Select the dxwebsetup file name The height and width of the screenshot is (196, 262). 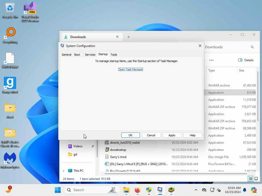click(118, 150)
